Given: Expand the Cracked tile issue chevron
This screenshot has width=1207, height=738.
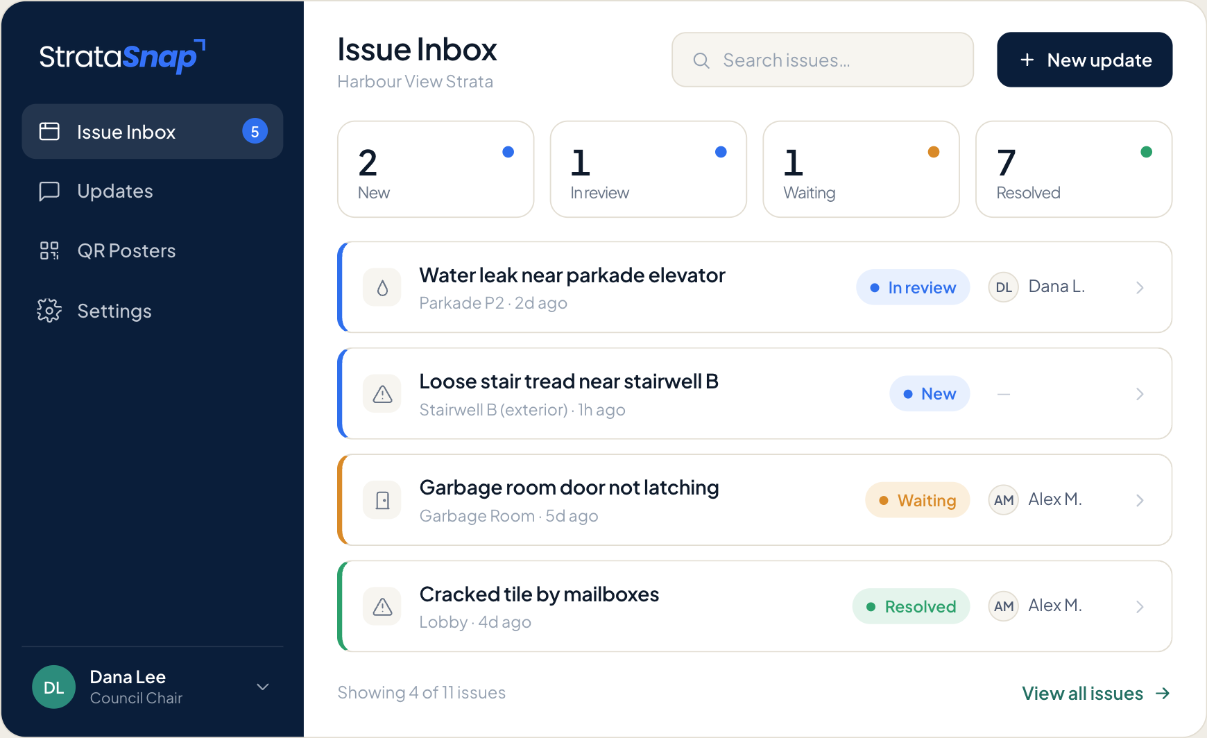Looking at the screenshot, I should point(1140,607).
